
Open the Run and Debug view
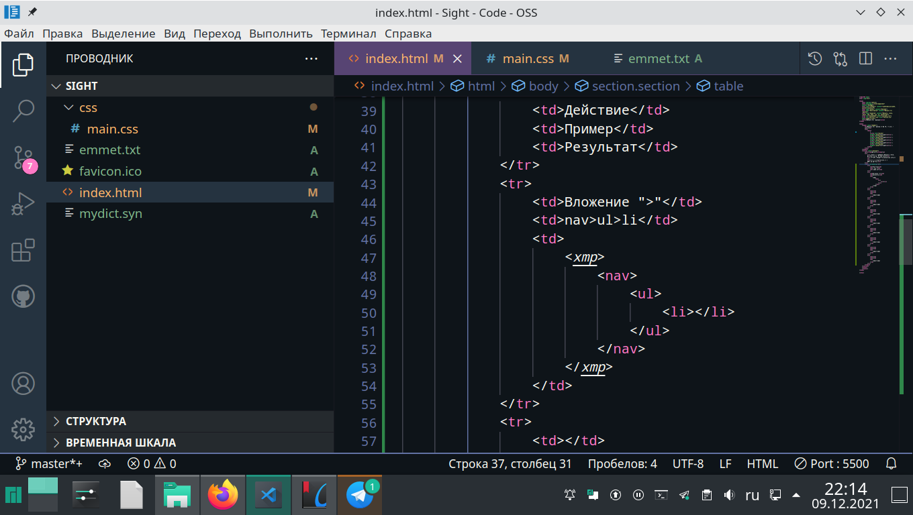pyautogui.click(x=23, y=204)
